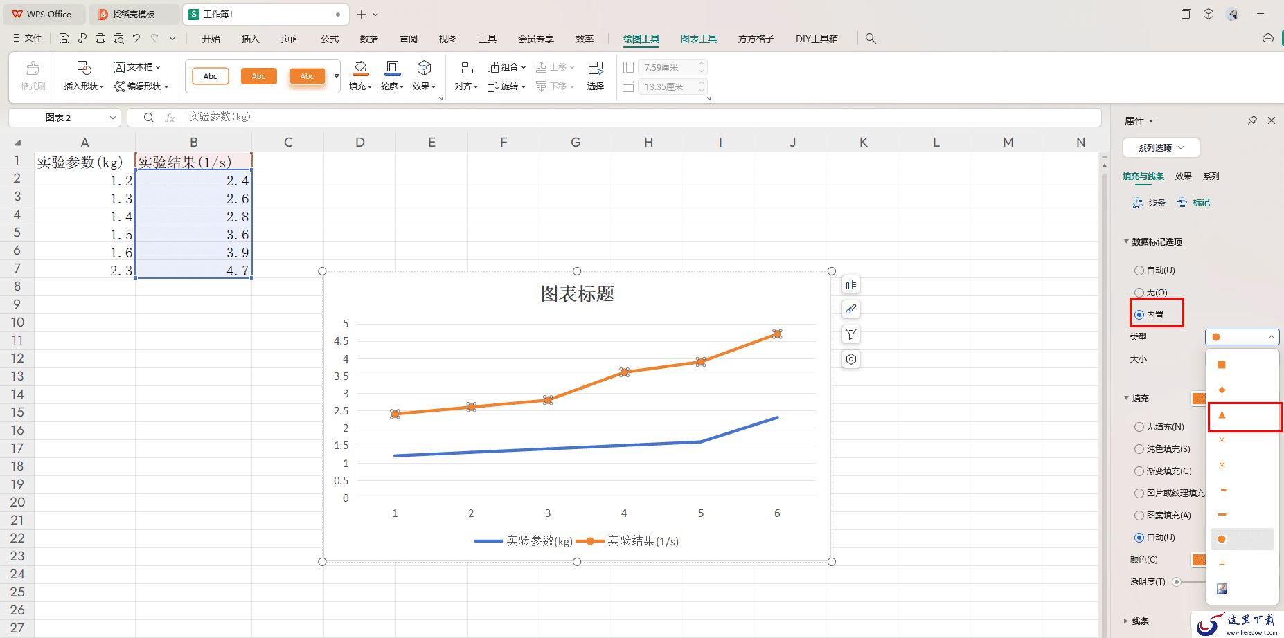Click Edit Shape (编辑形状) tool
1284x638 pixels.
[x=141, y=86]
